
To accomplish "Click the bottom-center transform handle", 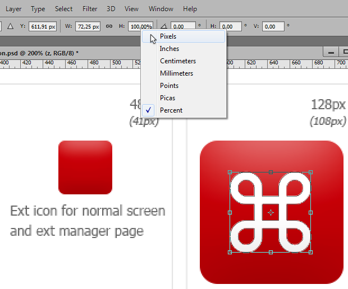I will (271, 252).
